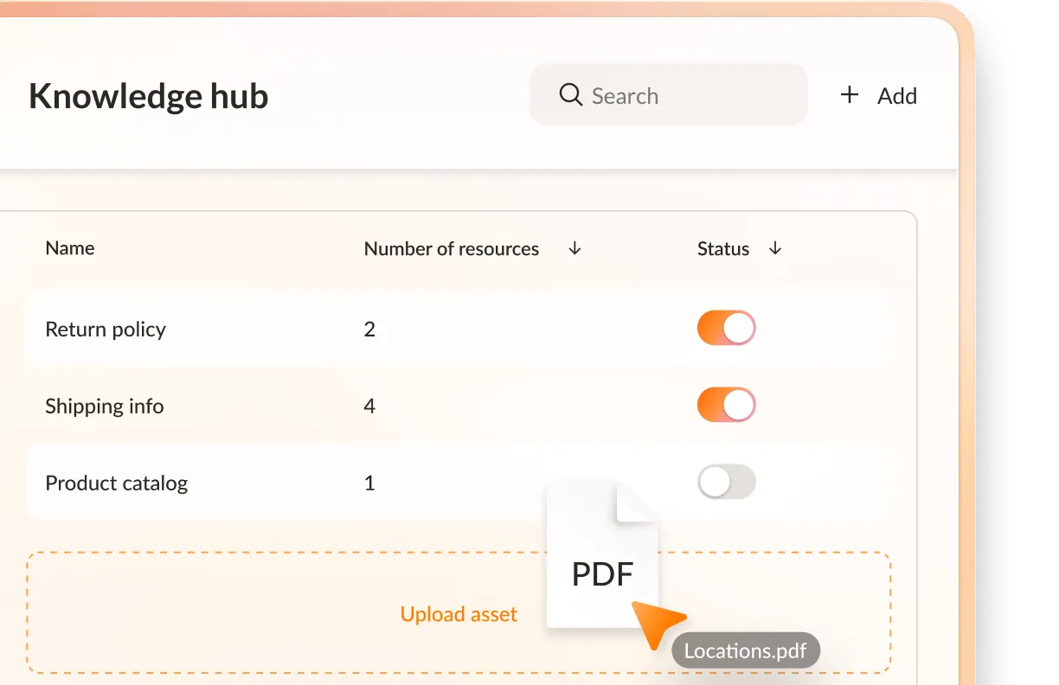Click the Knowledge hub page title
Image resolution: width=1059 pixels, height=685 pixels.
[x=148, y=96]
